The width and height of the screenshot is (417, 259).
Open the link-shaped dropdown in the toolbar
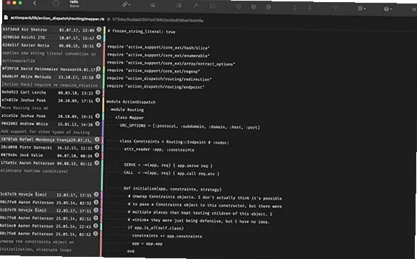[x=126, y=5]
